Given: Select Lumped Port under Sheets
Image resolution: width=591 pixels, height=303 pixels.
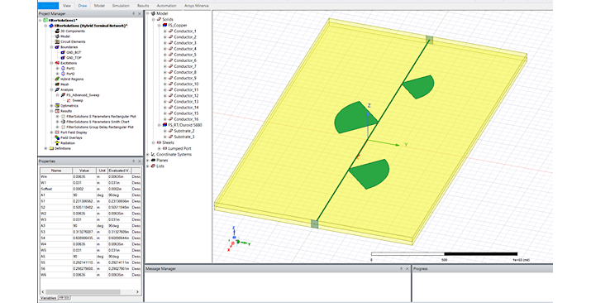Looking at the screenshot, I should click(179, 148).
